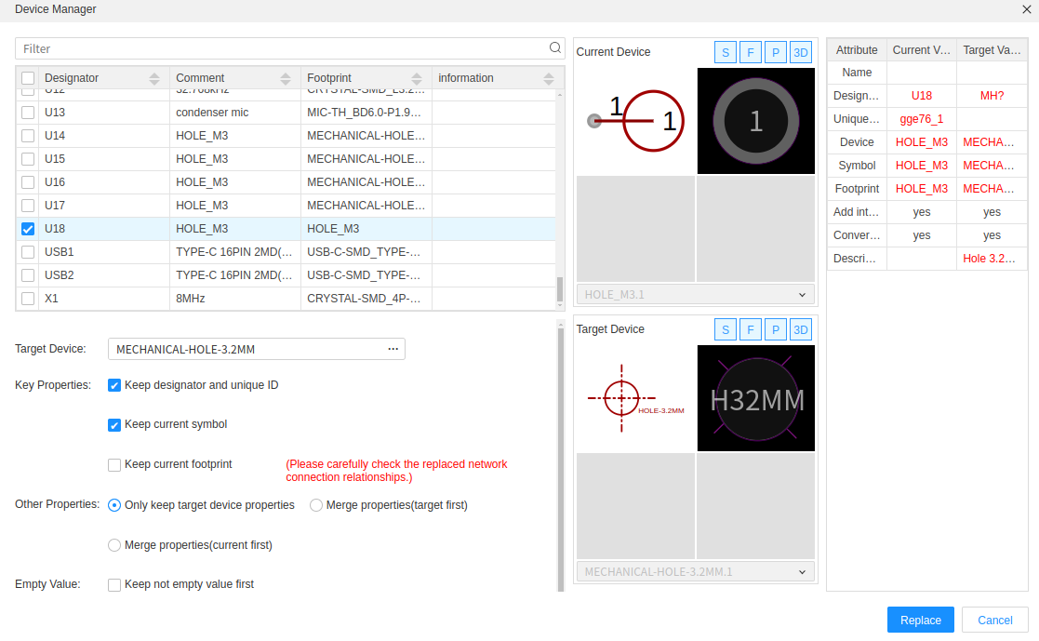
Task: Click the Footprint column header label
Action: (x=329, y=78)
